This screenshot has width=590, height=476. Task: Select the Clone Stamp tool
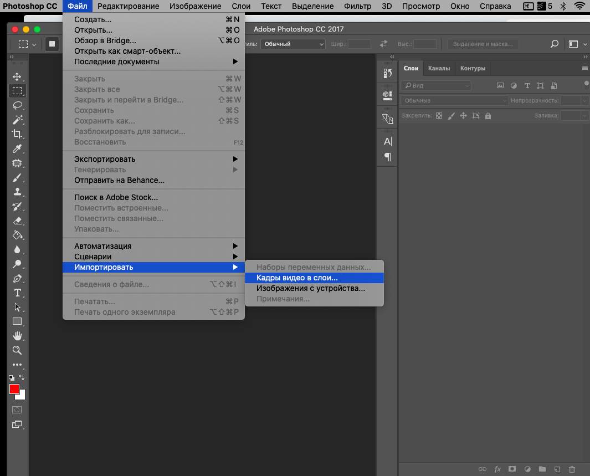17,192
